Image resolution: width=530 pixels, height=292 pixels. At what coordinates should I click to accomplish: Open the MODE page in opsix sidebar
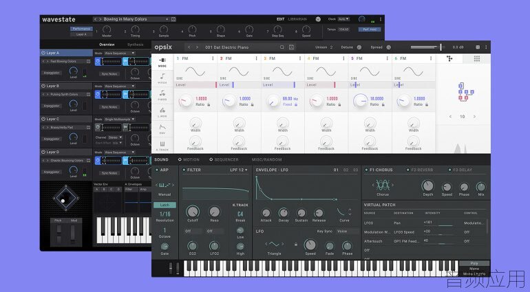pyautogui.click(x=162, y=62)
